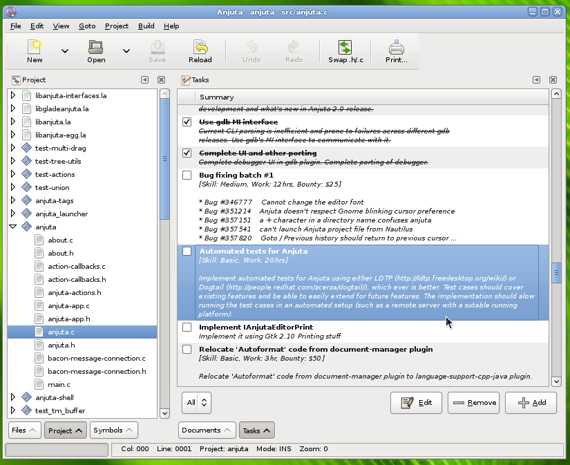Detach the Tasks panel with arrow icon
570x465 pixels.
[x=536, y=79]
